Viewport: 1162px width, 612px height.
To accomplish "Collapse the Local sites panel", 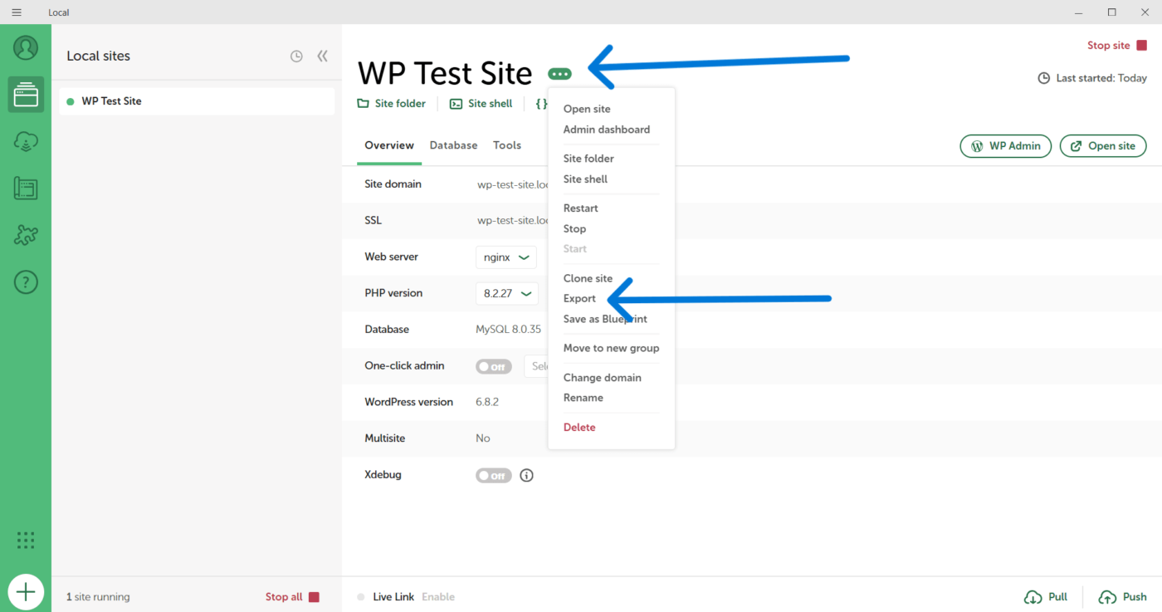I will click(323, 56).
